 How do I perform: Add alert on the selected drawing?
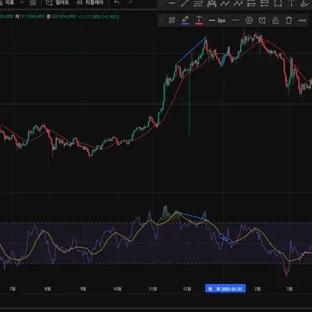[x=262, y=20]
